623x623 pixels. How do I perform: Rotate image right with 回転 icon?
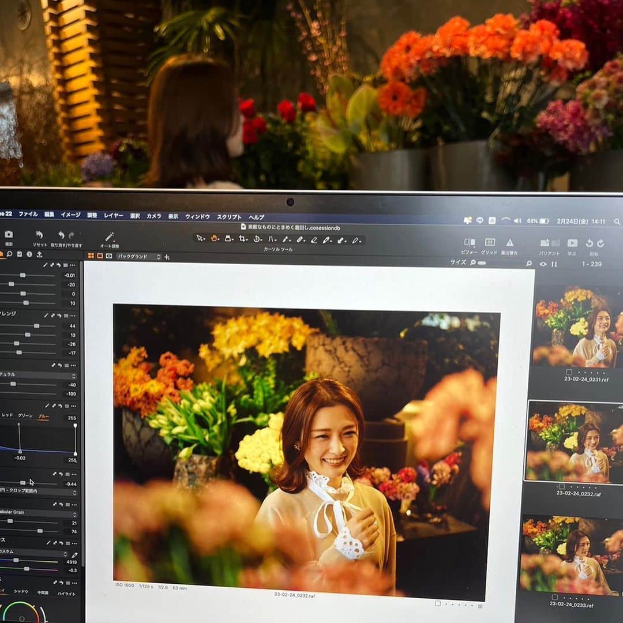(601, 243)
